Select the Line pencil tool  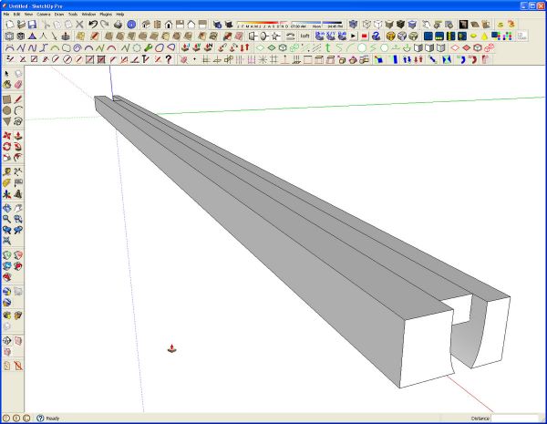(18, 99)
